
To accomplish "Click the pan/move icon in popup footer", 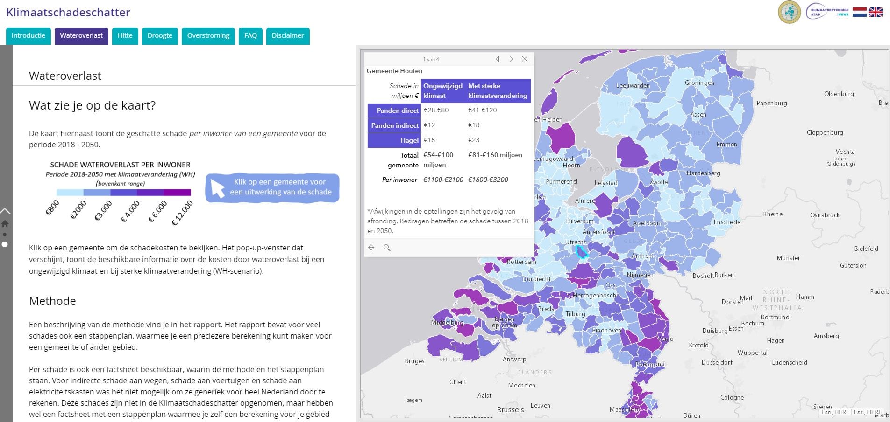I will 371,248.
